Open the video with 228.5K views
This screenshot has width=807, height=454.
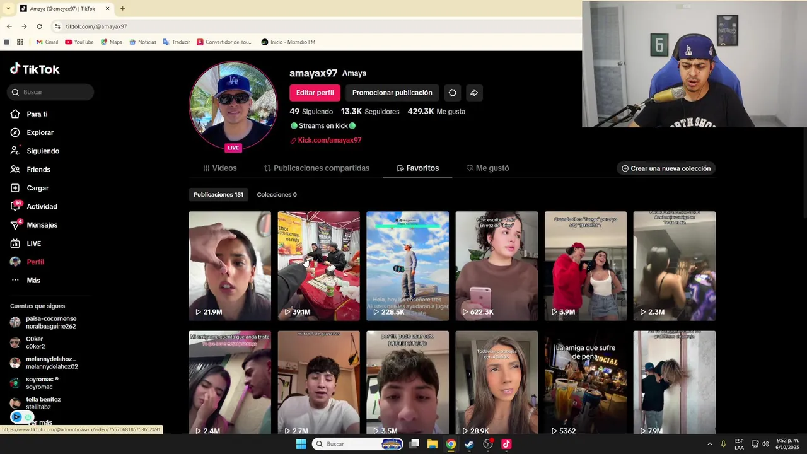[407, 265]
